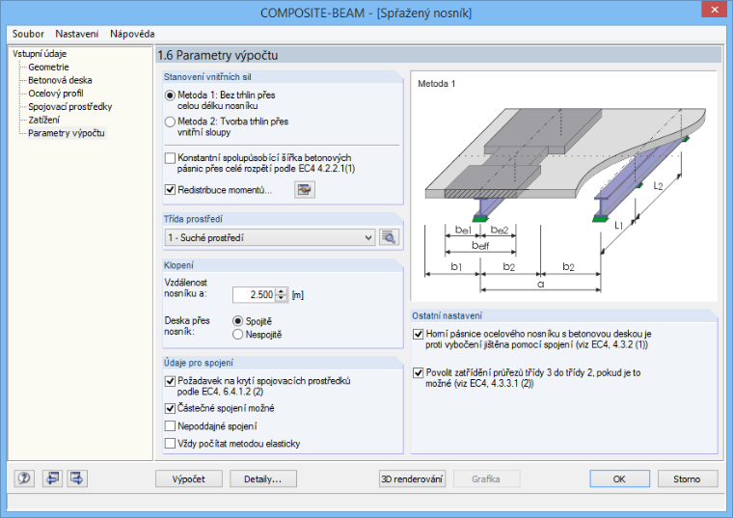Enable Nepoddajné spojení checkbox

170,426
